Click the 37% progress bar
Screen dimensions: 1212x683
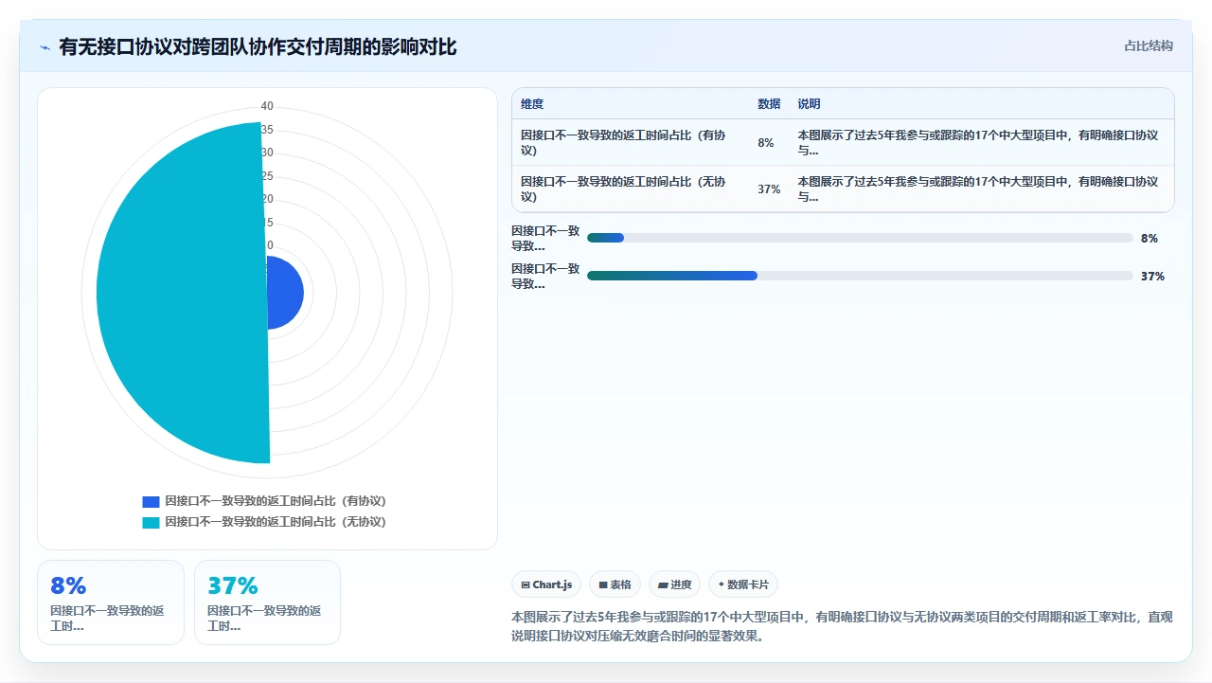[860, 276]
